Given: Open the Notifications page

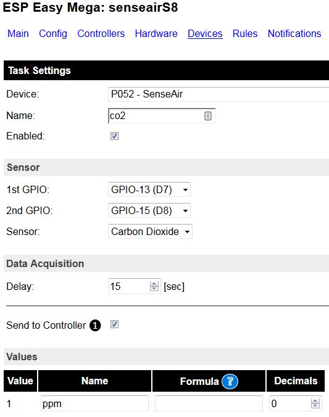Looking at the screenshot, I should pyautogui.click(x=294, y=34).
